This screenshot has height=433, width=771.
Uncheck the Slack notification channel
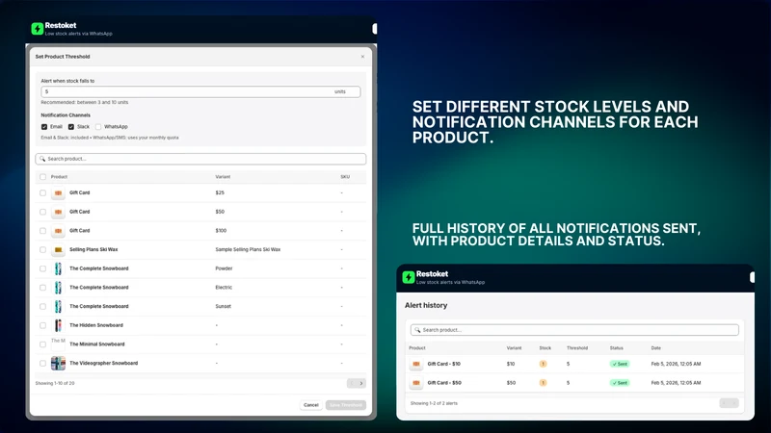[71, 127]
